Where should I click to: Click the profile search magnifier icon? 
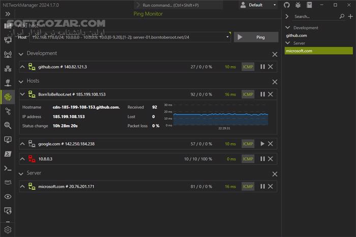coord(342,17)
